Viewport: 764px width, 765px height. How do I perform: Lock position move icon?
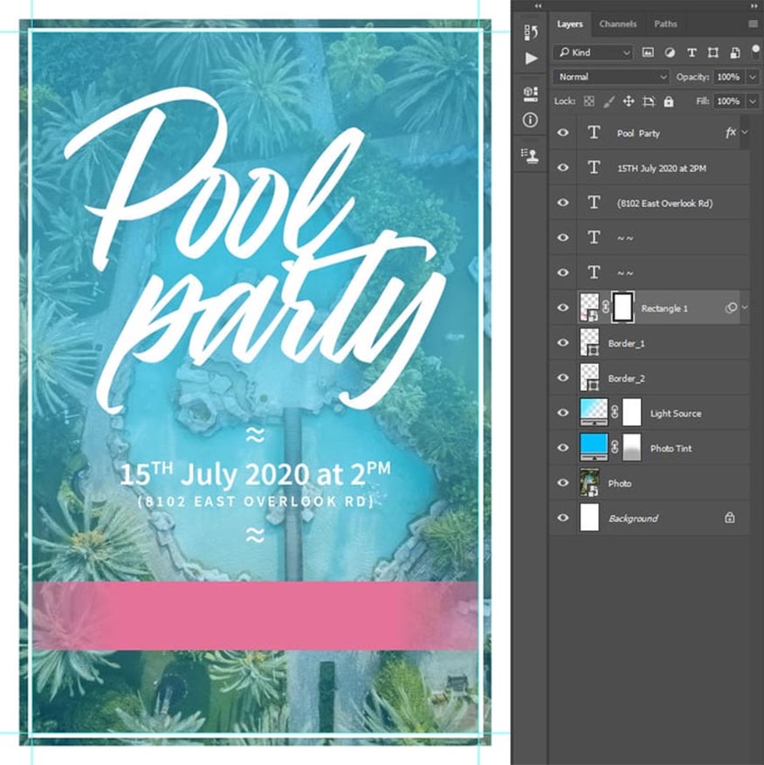tap(629, 101)
